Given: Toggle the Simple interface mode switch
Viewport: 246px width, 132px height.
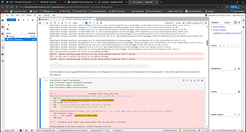Looking at the screenshot, I should coord(12,131).
